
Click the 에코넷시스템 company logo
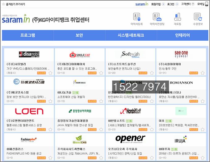click(29, 82)
